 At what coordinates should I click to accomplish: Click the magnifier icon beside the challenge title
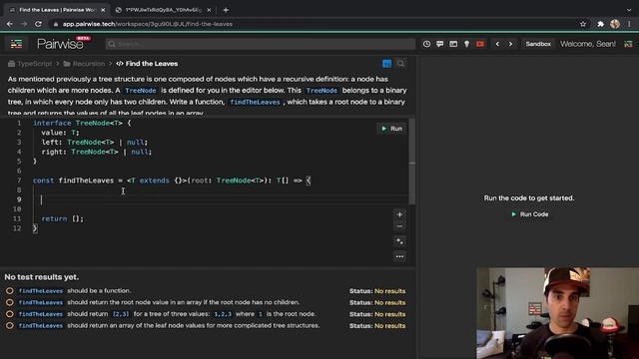pyautogui.click(x=400, y=64)
